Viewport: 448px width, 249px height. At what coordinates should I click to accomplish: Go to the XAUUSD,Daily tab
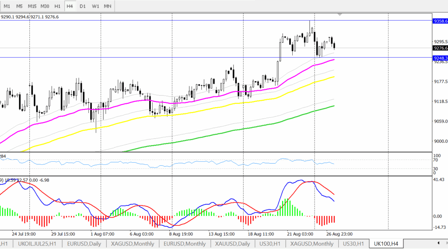[232, 244]
